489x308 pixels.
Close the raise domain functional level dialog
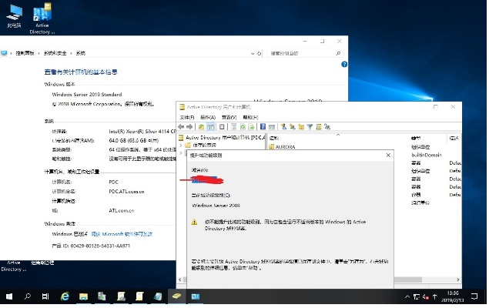click(388, 155)
